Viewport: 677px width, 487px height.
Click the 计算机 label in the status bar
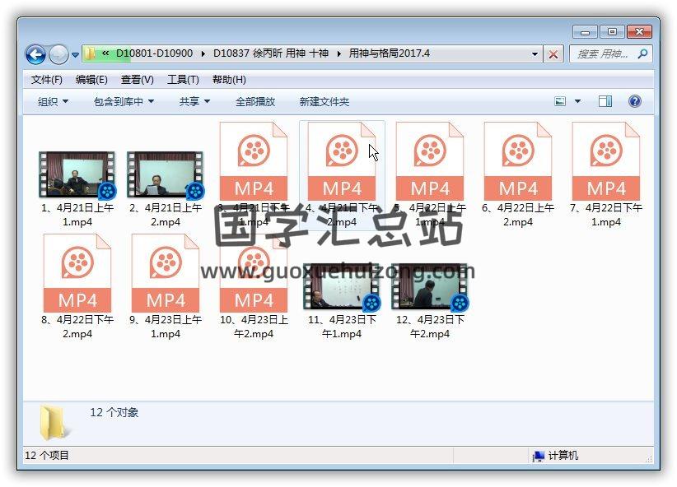click(563, 456)
